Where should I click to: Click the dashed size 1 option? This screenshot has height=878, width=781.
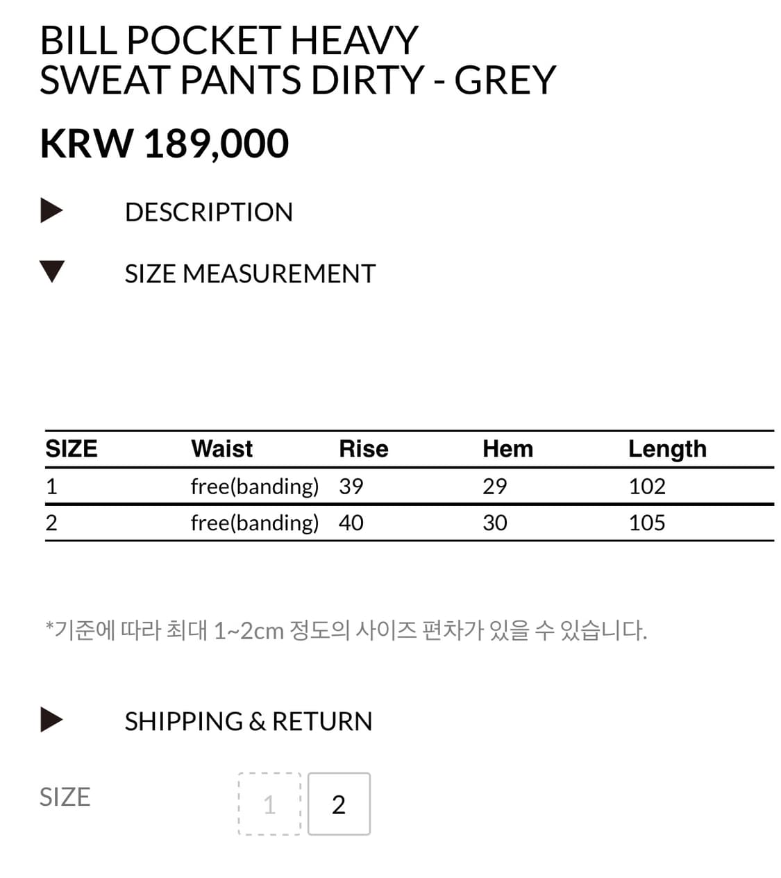269,803
